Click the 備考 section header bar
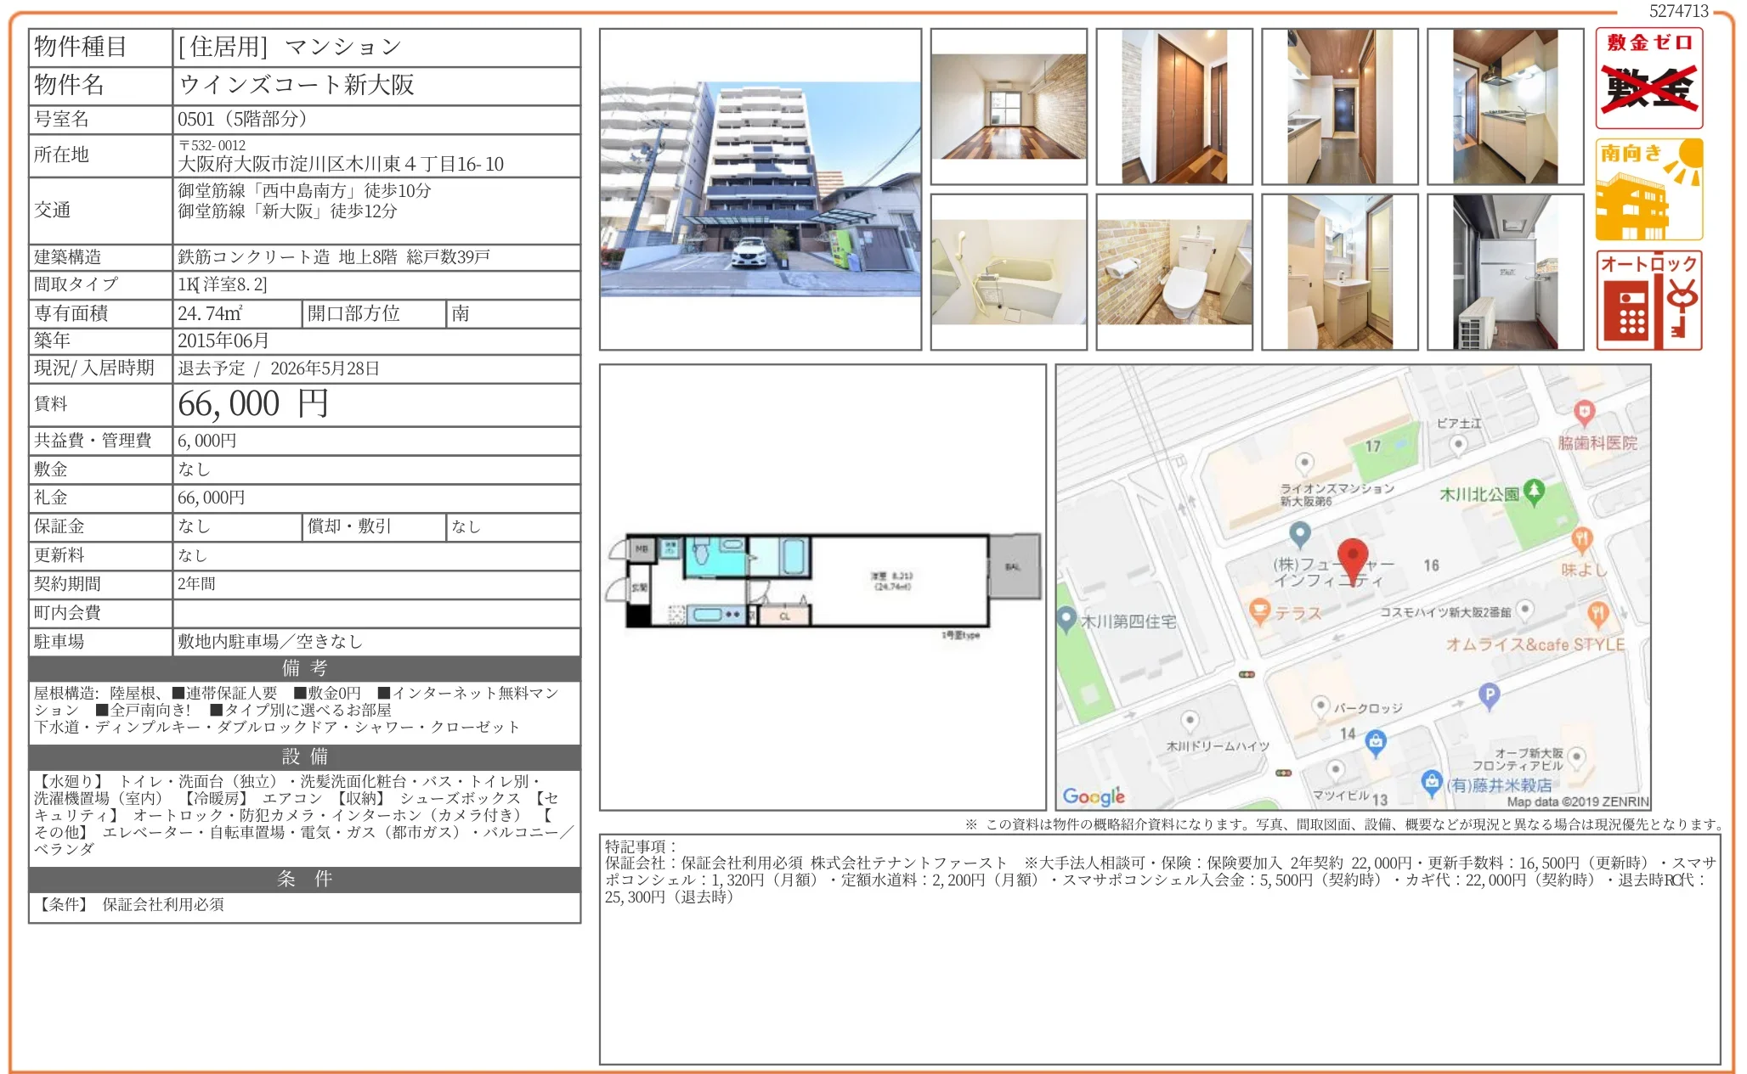 (304, 668)
